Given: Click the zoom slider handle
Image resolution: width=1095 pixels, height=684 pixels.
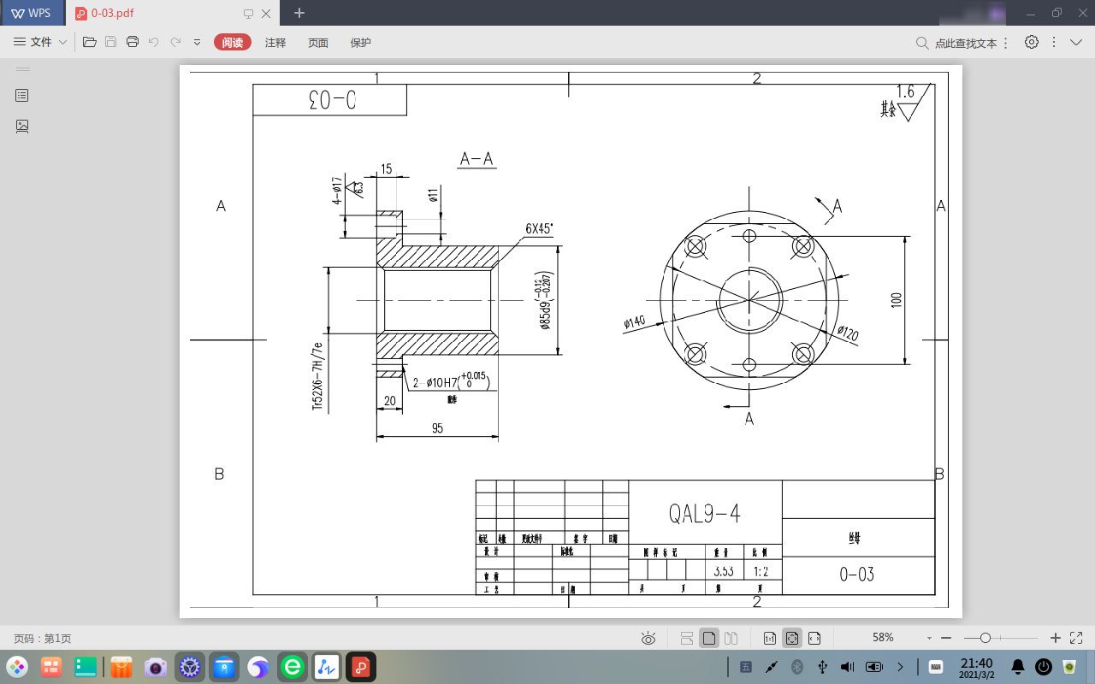Looking at the screenshot, I should tap(985, 638).
